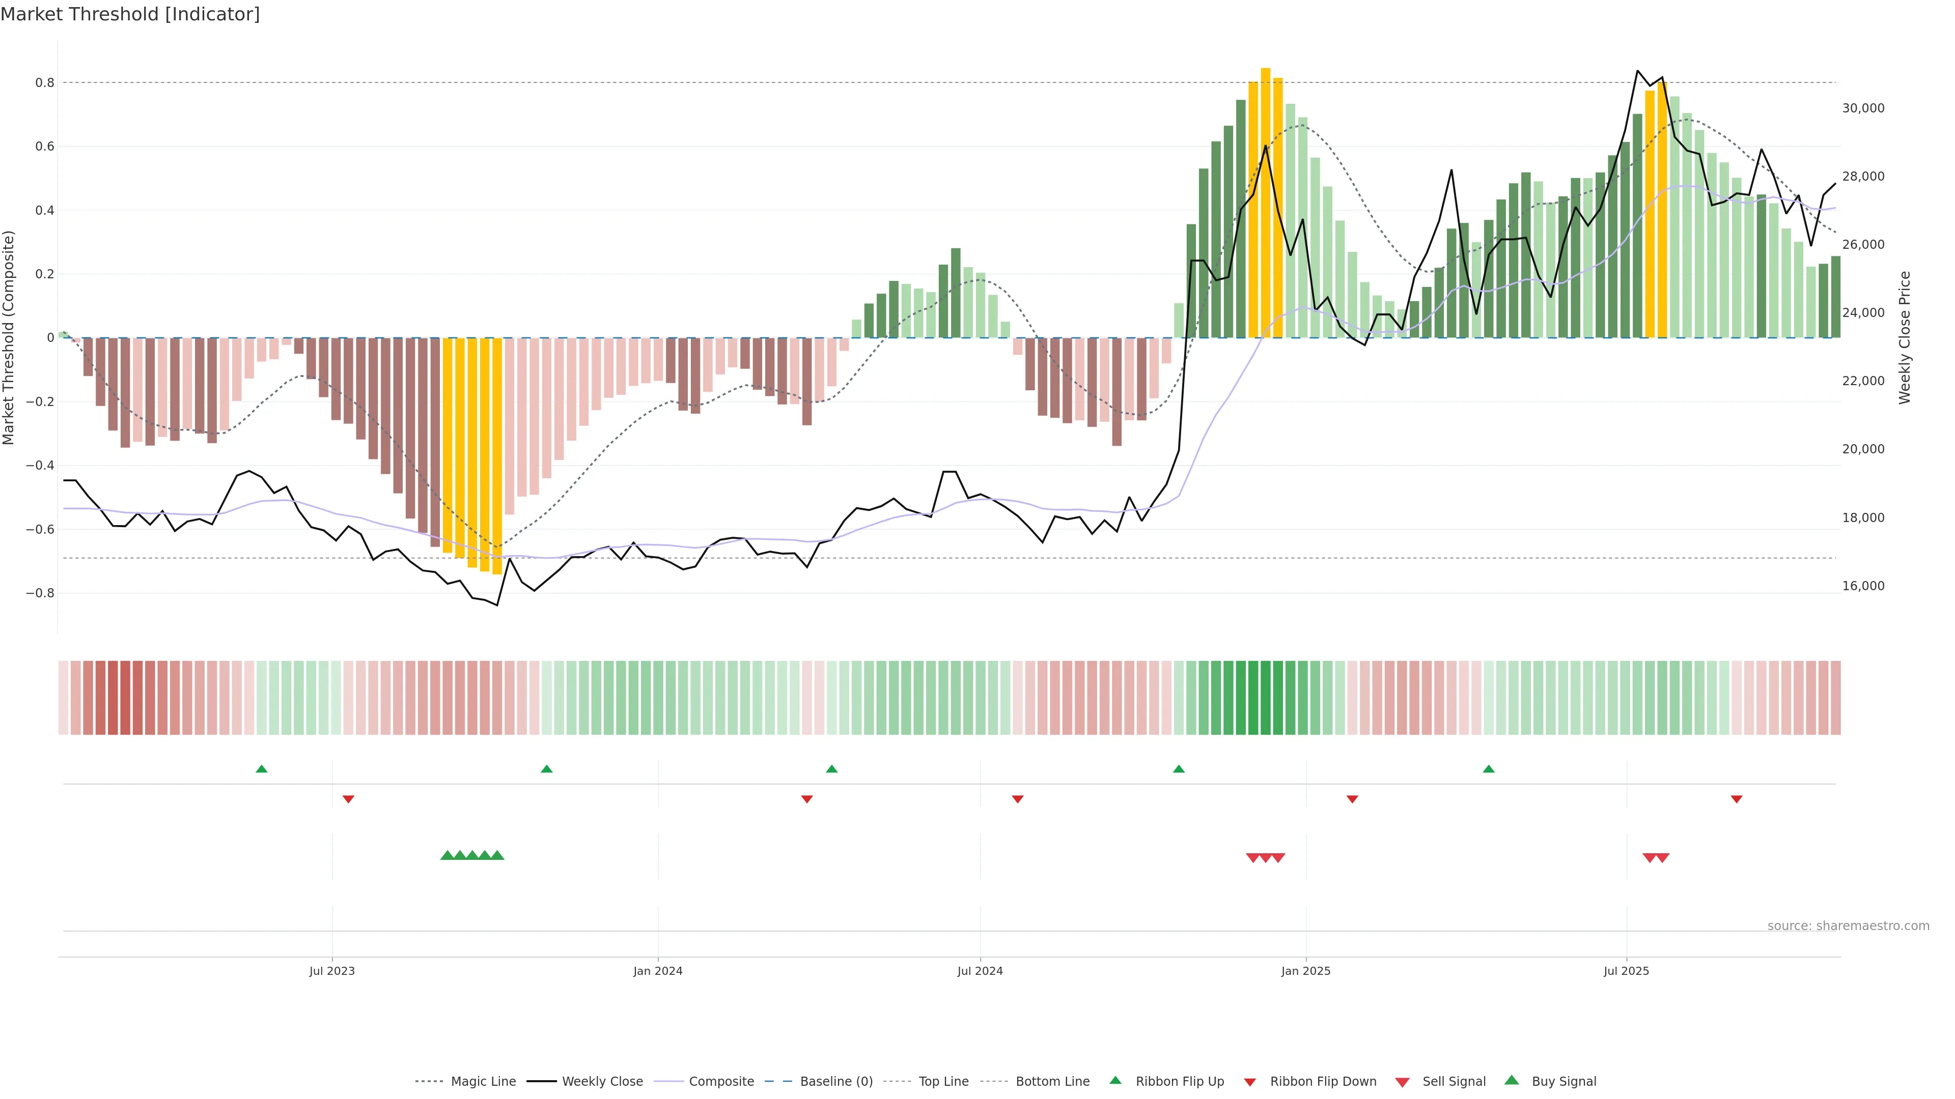The image size is (1955, 1099).
Task: Click the Jan 2025 x-axis label
Action: [x=1305, y=971]
